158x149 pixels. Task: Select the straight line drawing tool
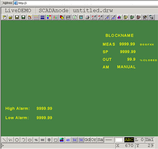4,140
